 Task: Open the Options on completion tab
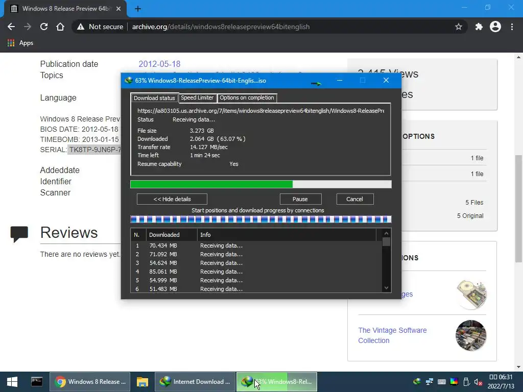[x=247, y=97]
